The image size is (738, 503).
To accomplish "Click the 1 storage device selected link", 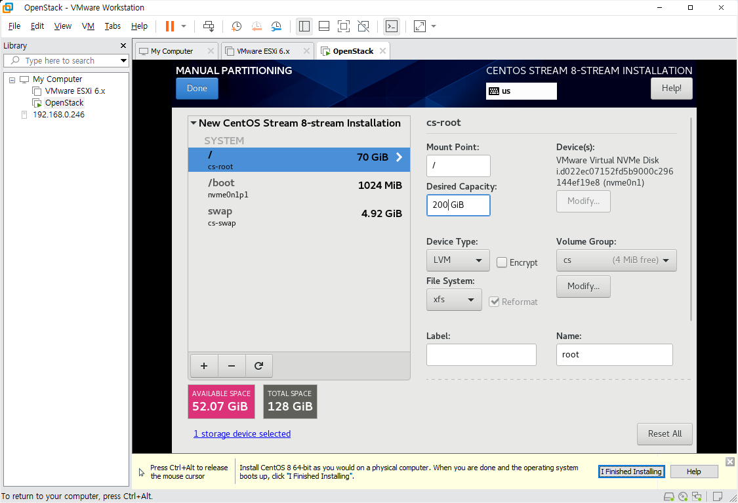I will click(x=242, y=434).
